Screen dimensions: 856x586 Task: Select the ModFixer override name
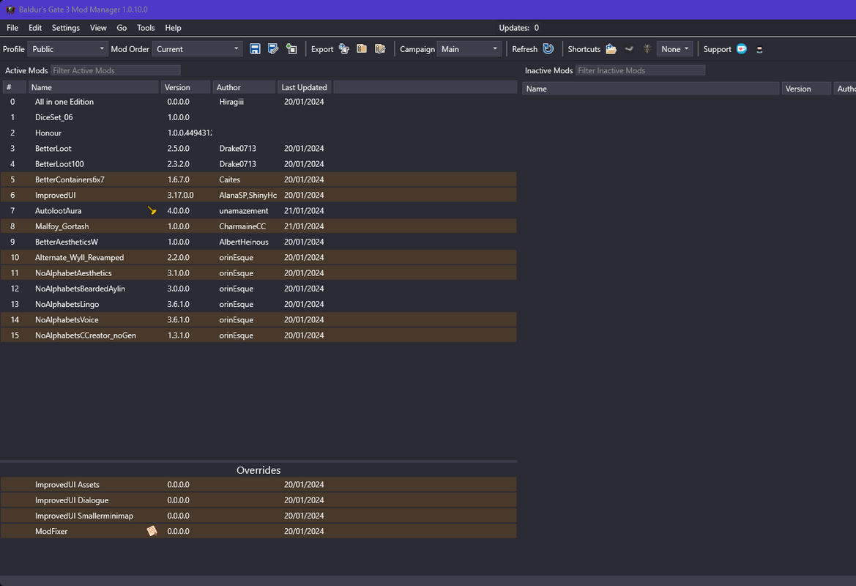pyautogui.click(x=51, y=531)
